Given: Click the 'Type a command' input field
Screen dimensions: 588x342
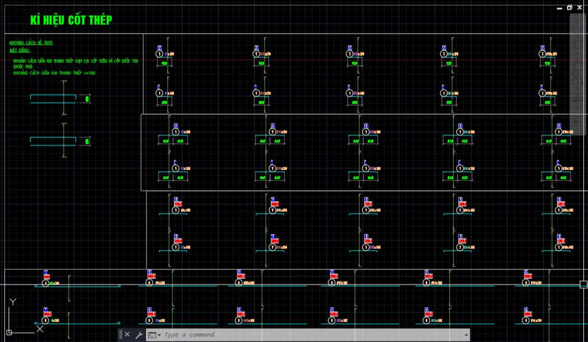Looking at the screenshot, I should coord(305,335).
